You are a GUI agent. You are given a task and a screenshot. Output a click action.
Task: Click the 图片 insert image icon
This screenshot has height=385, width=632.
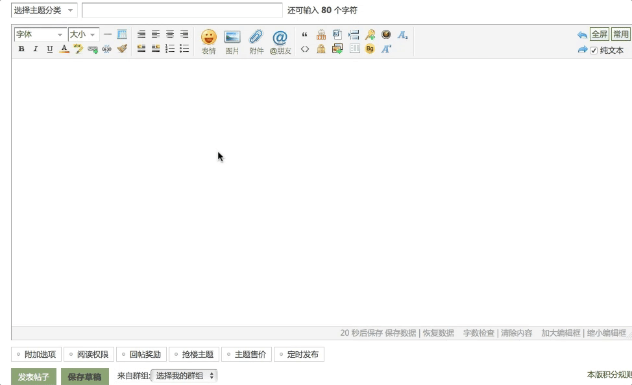coord(232,41)
